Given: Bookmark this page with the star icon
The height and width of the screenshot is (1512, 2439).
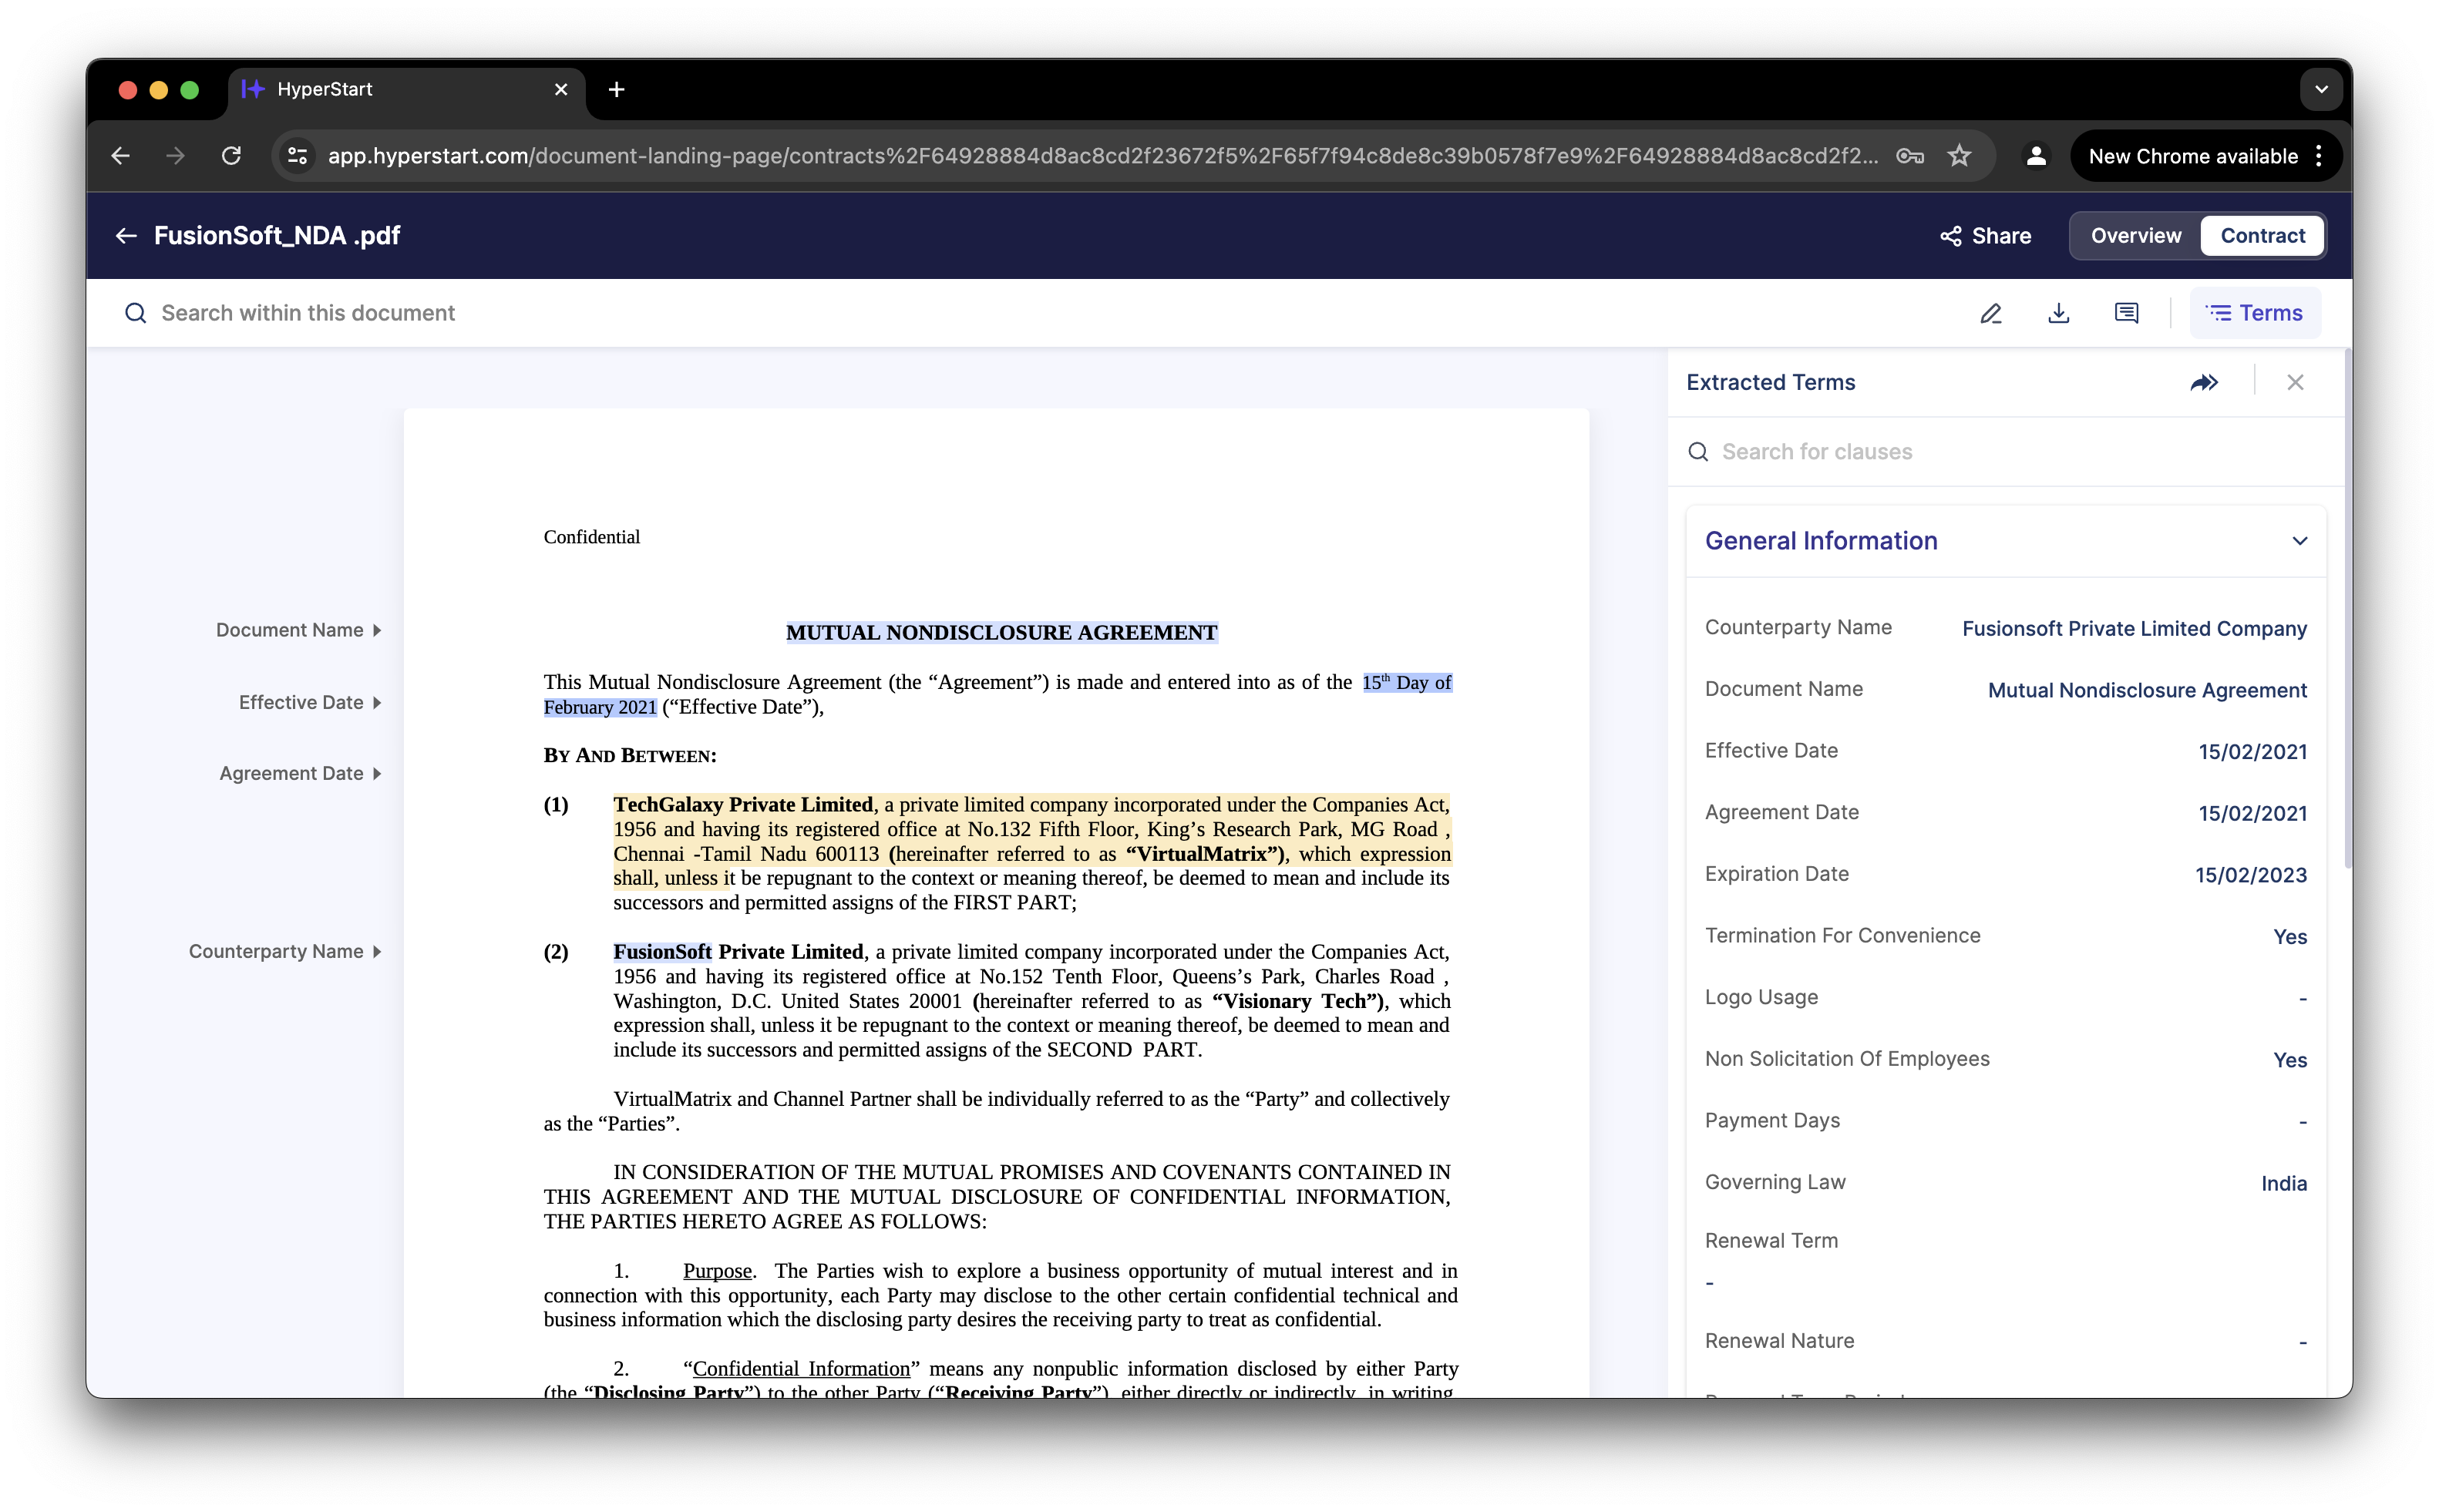Looking at the screenshot, I should [1959, 156].
